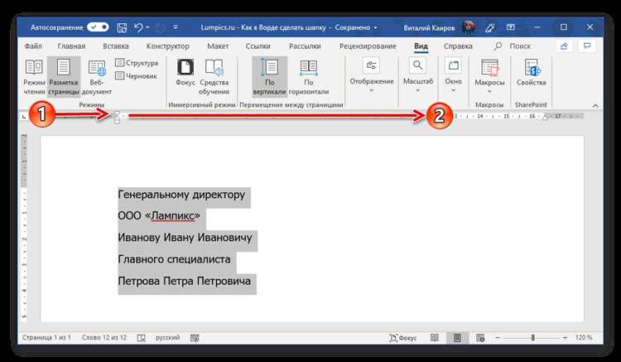Viewport: 621px width, 362px height.
Task: Toggle По вертикали page movement
Action: point(269,77)
